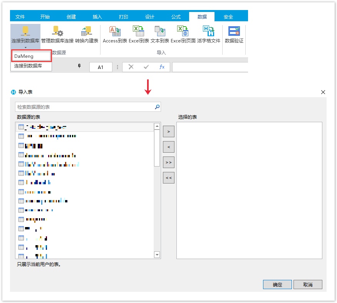Image resolution: width=337 pixels, height=303 pixels.
Task: Open the 活字格文件 import icon
Action: coord(208,32)
